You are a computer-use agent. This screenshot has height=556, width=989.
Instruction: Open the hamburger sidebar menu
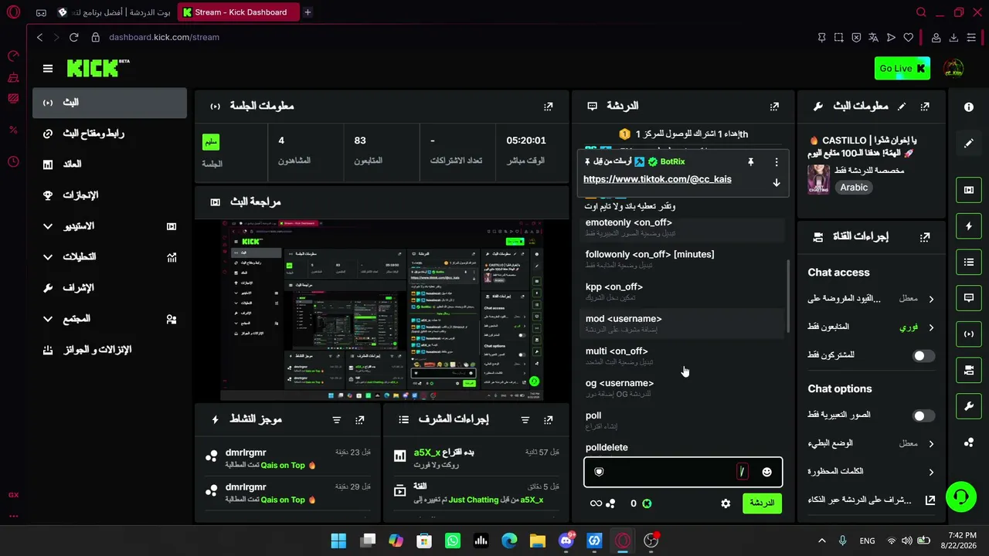coord(48,69)
